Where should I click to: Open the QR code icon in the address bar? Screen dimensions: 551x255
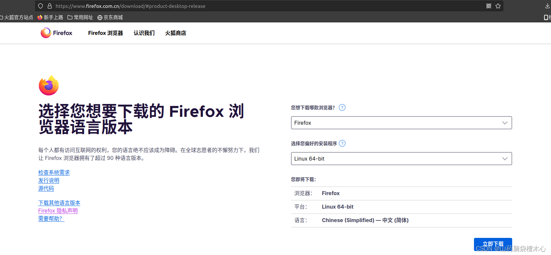pos(489,6)
